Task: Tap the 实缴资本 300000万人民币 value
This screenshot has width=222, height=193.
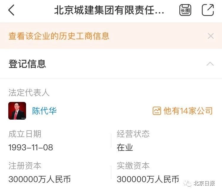Action: 148,179
